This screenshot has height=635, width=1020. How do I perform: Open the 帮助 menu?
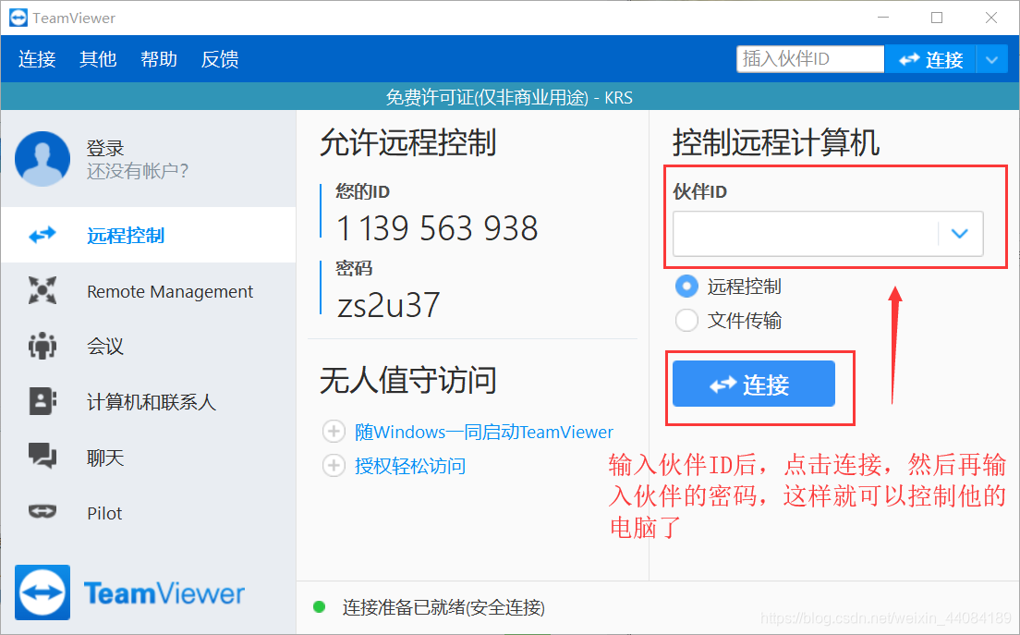(159, 59)
